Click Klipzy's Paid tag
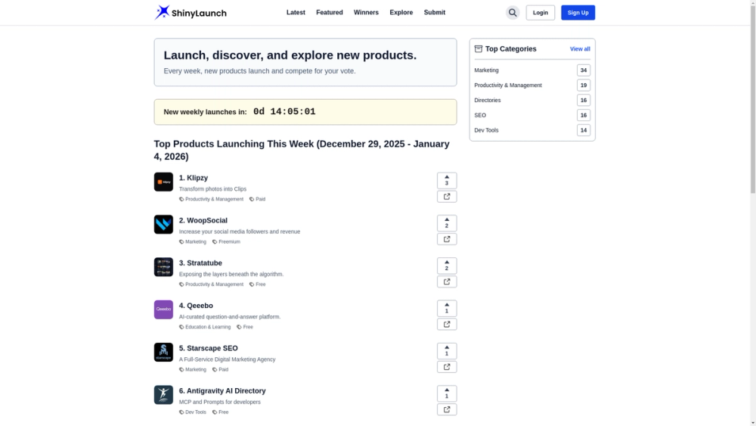756x426 pixels. point(258,199)
